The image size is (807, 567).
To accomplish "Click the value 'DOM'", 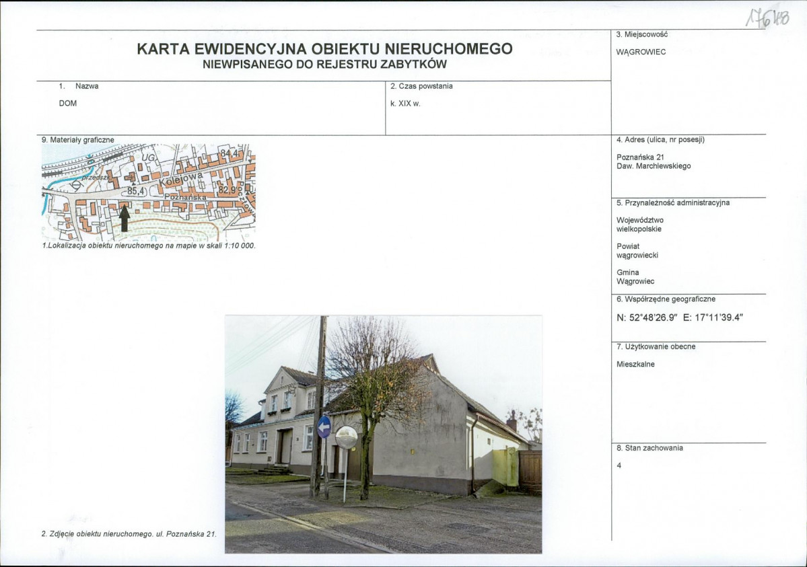I will pyautogui.click(x=68, y=104).
